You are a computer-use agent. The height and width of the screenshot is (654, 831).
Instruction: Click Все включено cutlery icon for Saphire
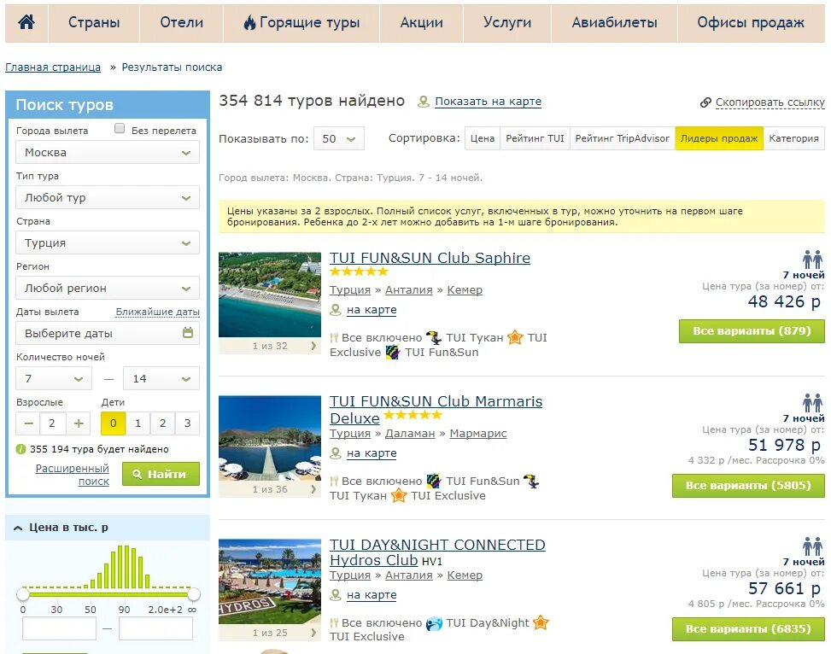(x=334, y=337)
